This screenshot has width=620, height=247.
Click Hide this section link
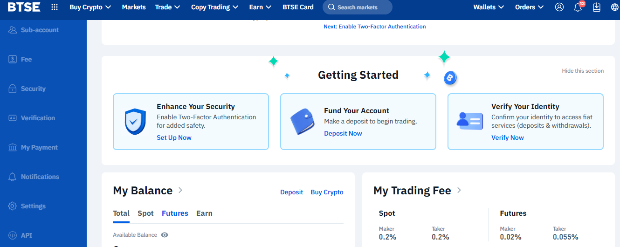(583, 71)
